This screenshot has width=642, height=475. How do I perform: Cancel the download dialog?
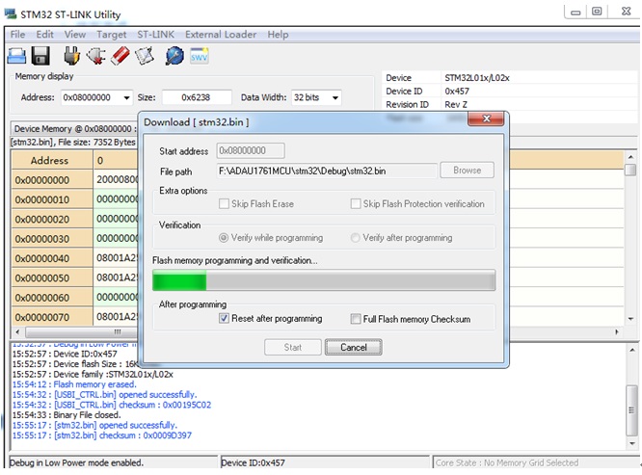coord(354,348)
